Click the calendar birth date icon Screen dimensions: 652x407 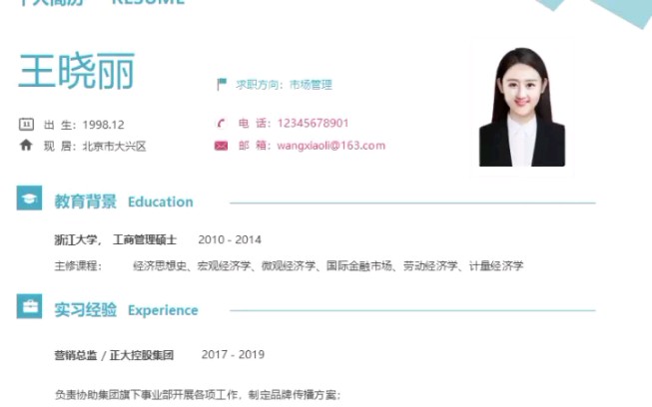26,124
